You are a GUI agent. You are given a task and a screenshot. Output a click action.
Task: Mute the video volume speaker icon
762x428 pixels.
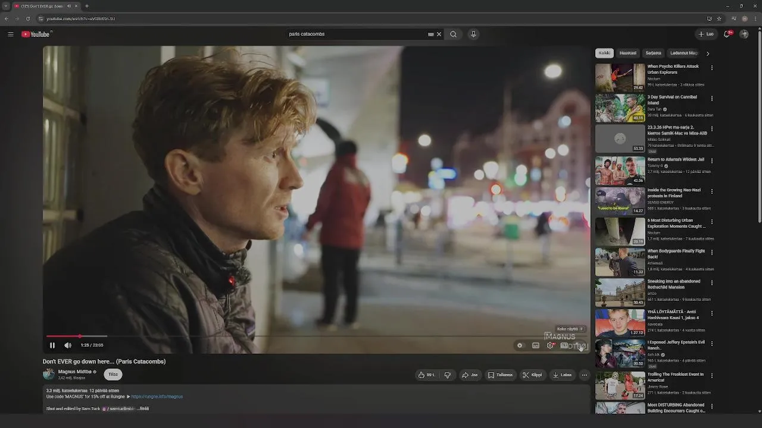point(68,345)
